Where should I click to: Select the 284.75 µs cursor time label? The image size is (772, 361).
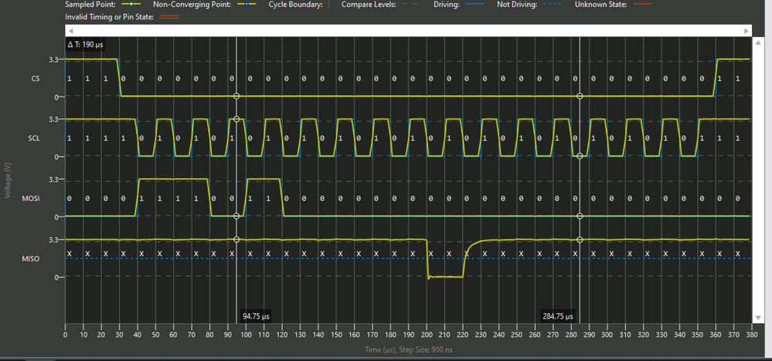coord(557,315)
